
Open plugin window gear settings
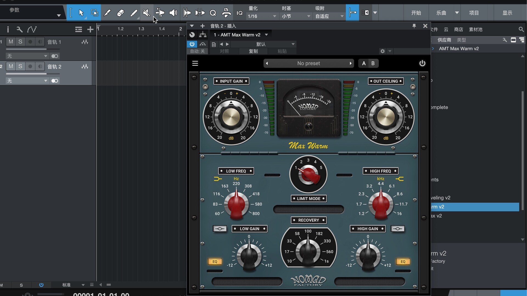point(383,51)
